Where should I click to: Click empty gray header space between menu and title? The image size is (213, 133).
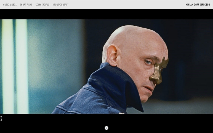coord(127,5)
